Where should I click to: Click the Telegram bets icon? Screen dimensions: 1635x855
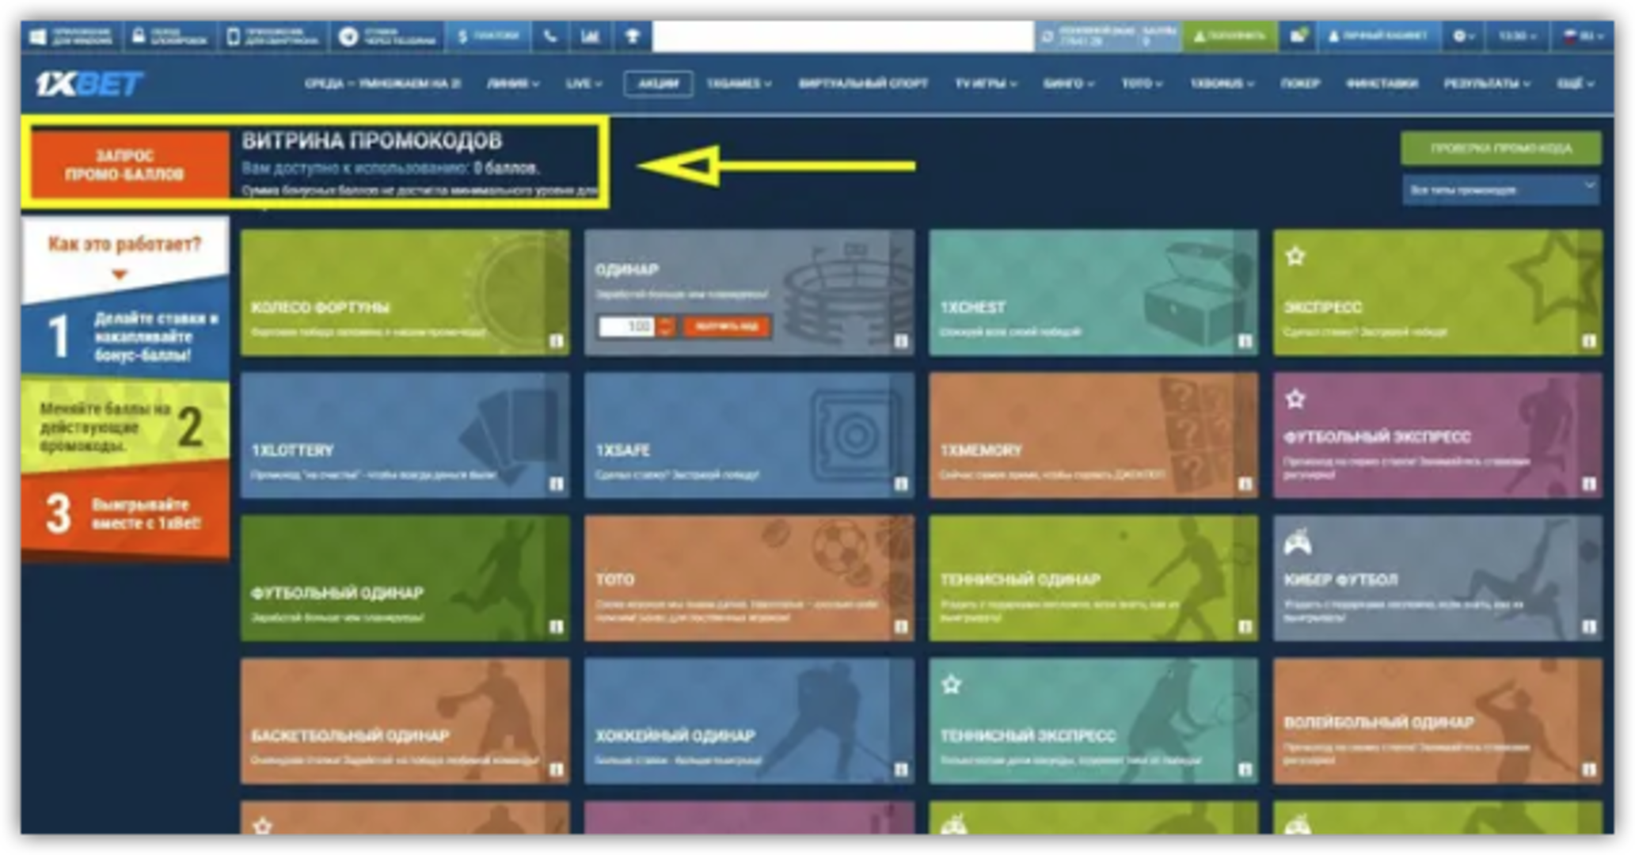tap(348, 36)
